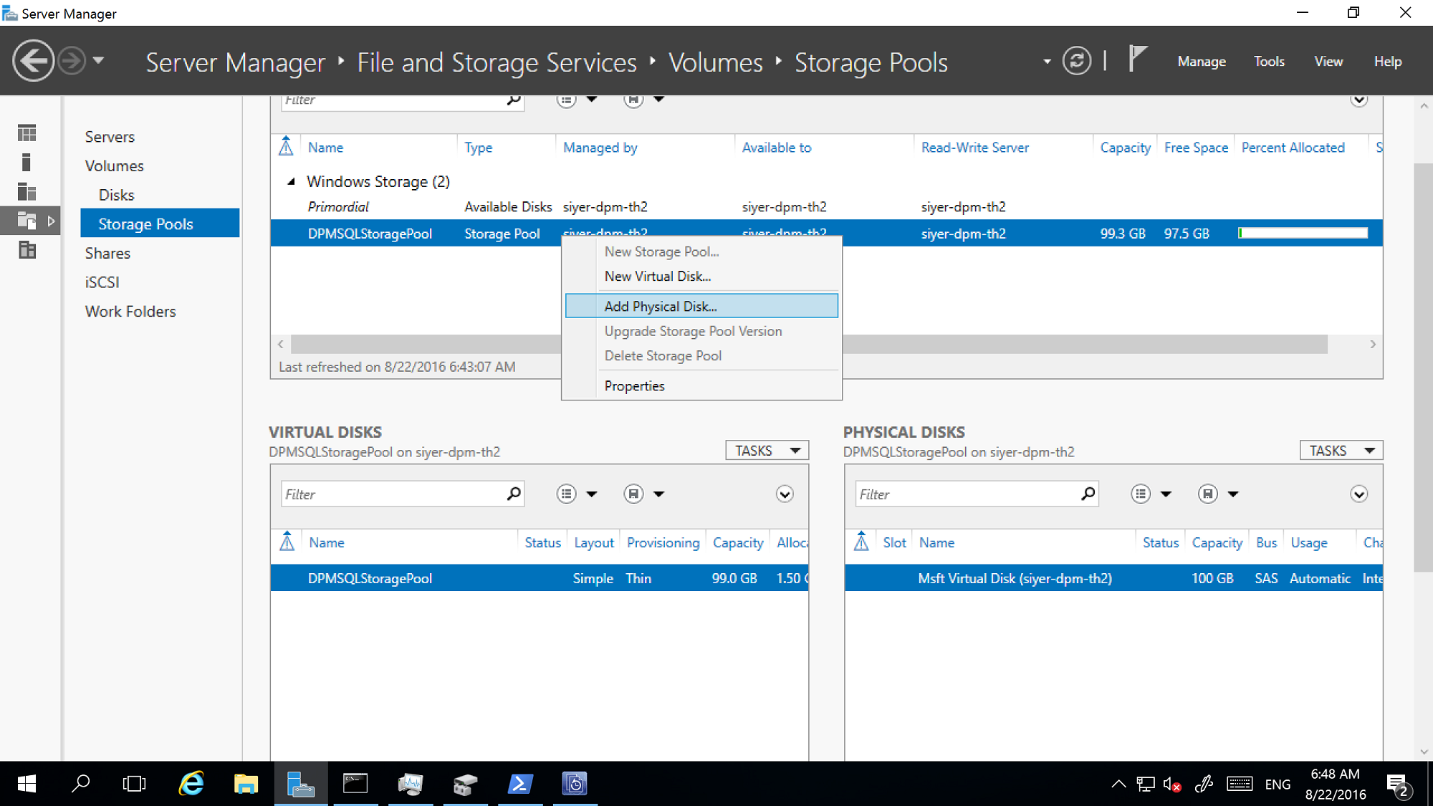Toggle the column sort on Name header
The width and height of the screenshot is (1433, 806).
pos(326,147)
